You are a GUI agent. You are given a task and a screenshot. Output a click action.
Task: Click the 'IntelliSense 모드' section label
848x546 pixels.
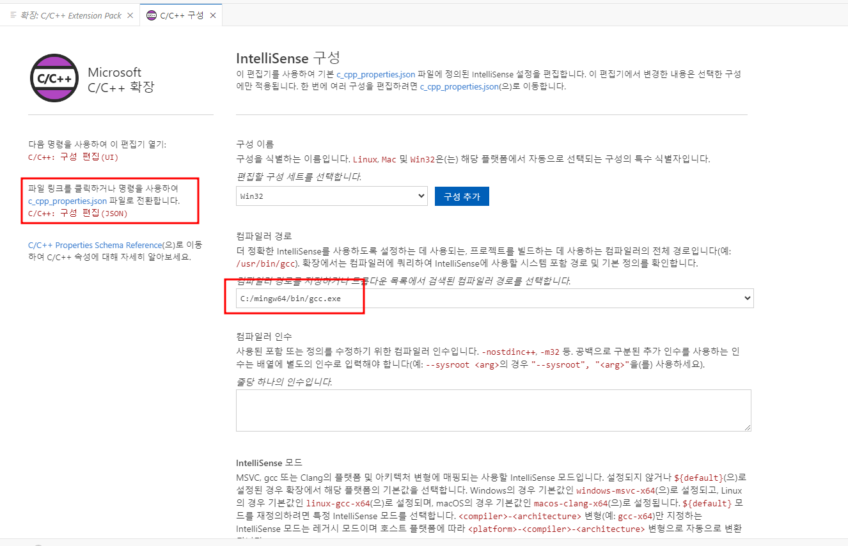[269, 462]
